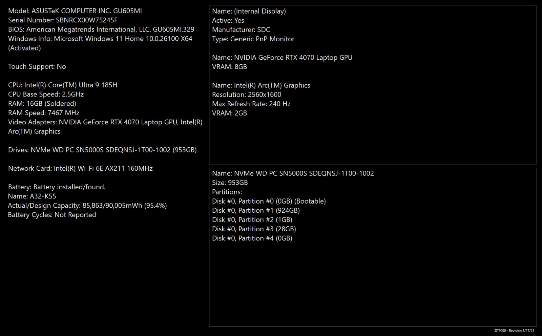
Task: Click the Serial Number SBNRCX00W75245F line
Action: point(63,20)
